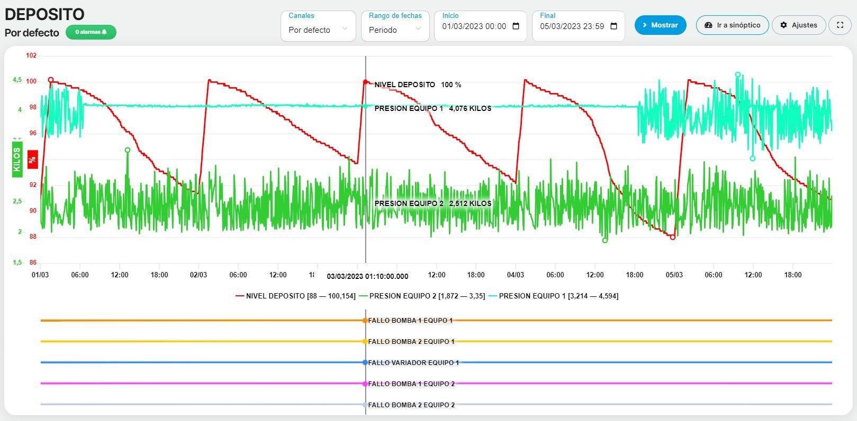Select the FALLO VARIADOR EQUIPO 1 signal line
This screenshot has height=421, width=857.
[436, 362]
